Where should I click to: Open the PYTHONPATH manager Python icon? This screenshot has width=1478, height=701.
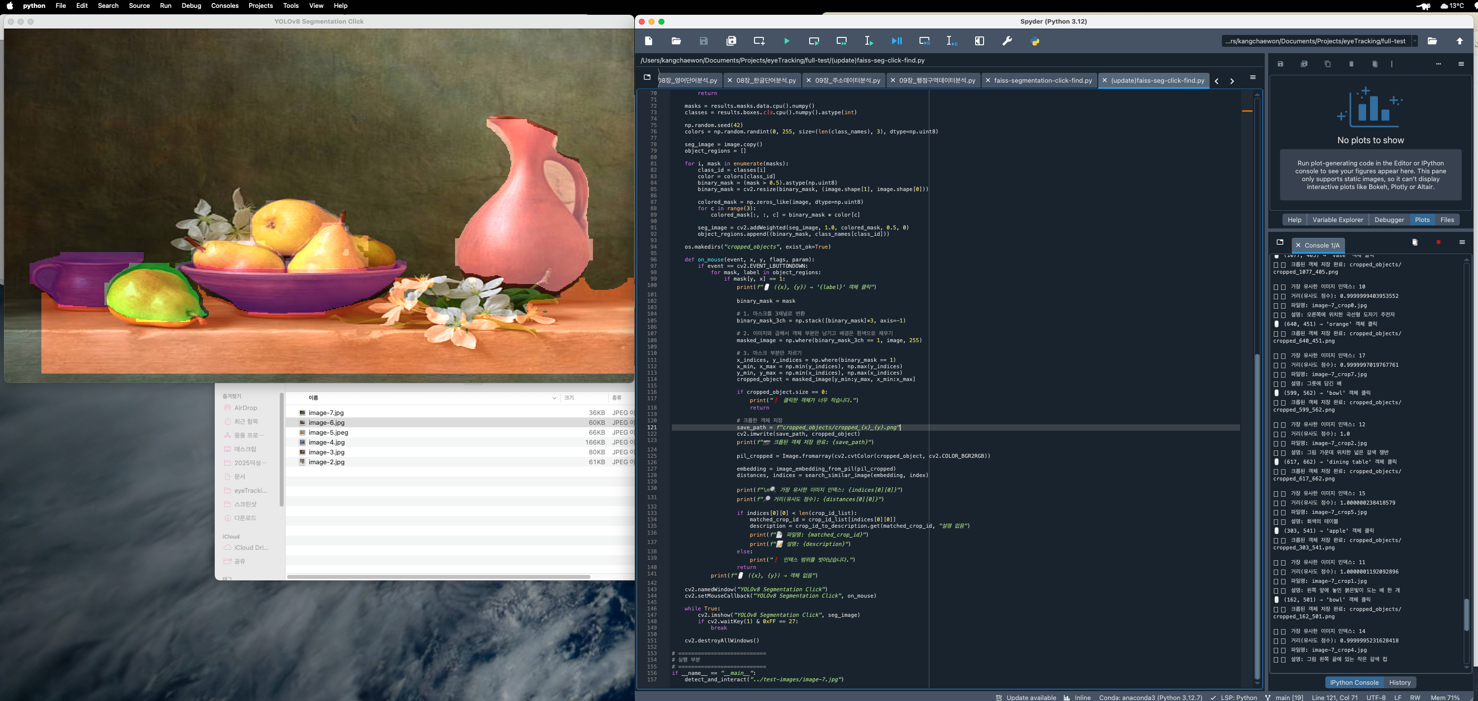tap(1035, 41)
